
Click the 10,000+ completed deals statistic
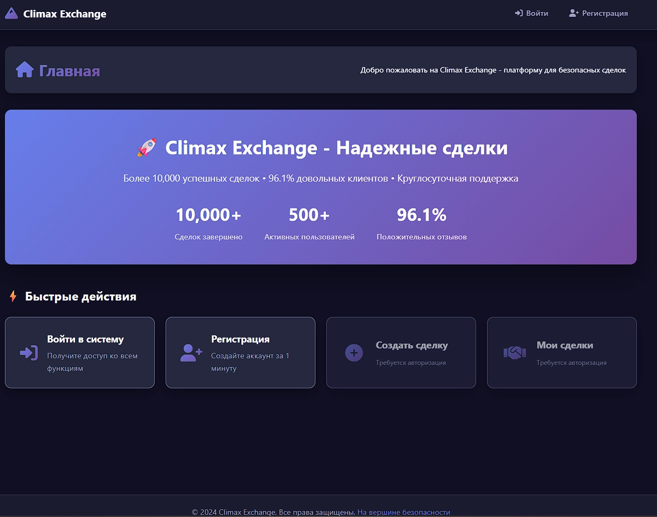pyautogui.click(x=208, y=215)
